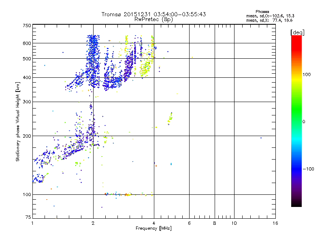Click the multicolored echo trace along the 100 km line

(128, 194)
